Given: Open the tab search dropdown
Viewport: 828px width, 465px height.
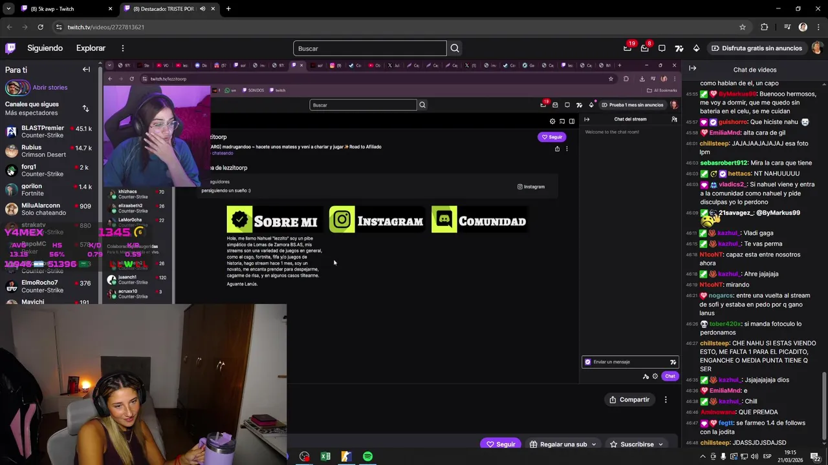Looking at the screenshot, I should point(8,9).
